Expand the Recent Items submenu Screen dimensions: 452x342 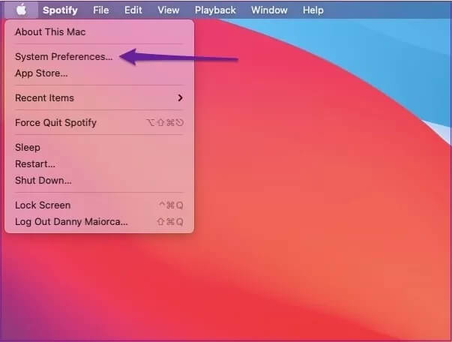[x=99, y=97]
